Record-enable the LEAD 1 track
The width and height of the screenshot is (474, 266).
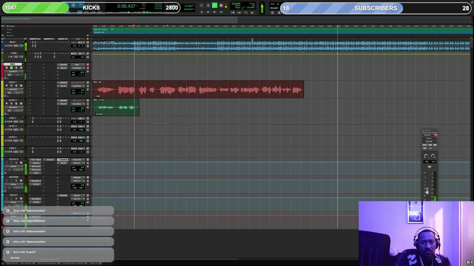(7, 86)
